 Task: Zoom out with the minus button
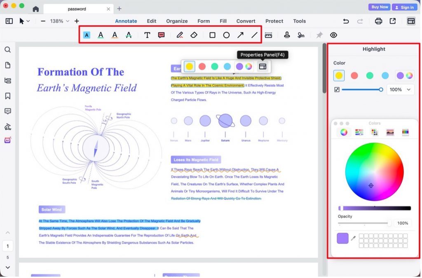click(43, 21)
